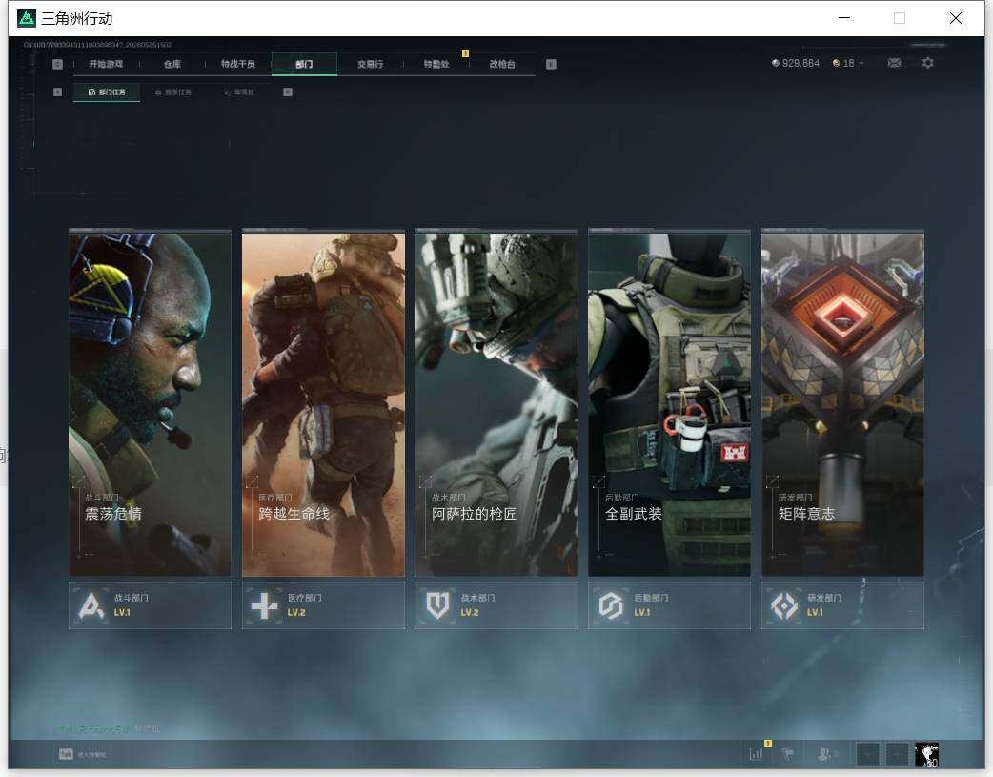Screen dimensions: 993x777
Task: Click the 医疗部门 LV.2 department panel
Action: pyautogui.click(x=324, y=605)
